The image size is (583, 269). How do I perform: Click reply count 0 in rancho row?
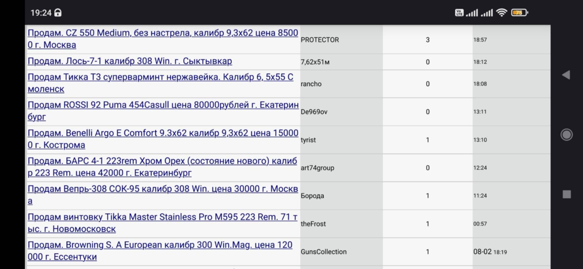pos(428,84)
